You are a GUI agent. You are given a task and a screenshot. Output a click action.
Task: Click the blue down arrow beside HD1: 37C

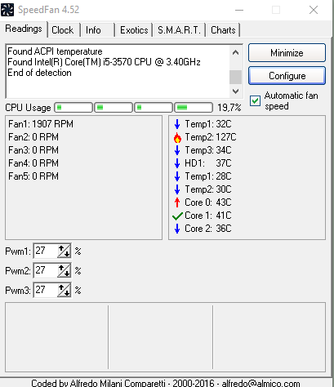coord(177,163)
